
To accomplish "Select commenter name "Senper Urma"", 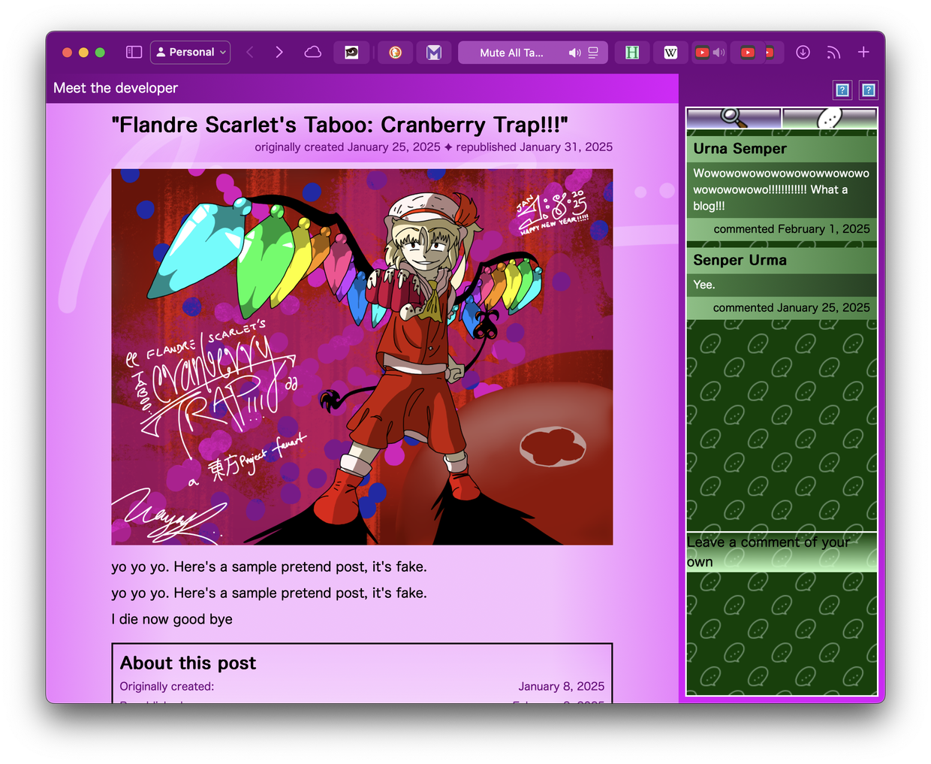I will pyautogui.click(x=740, y=260).
